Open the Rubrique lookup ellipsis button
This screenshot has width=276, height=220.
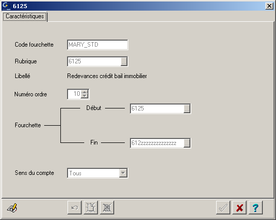click(x=124, y=61)
